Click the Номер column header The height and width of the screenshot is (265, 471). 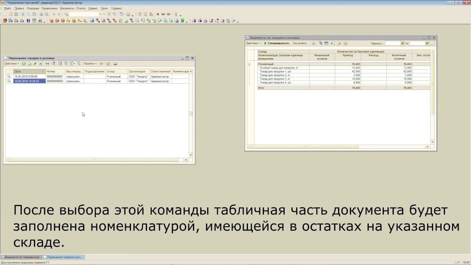point(55,71)
